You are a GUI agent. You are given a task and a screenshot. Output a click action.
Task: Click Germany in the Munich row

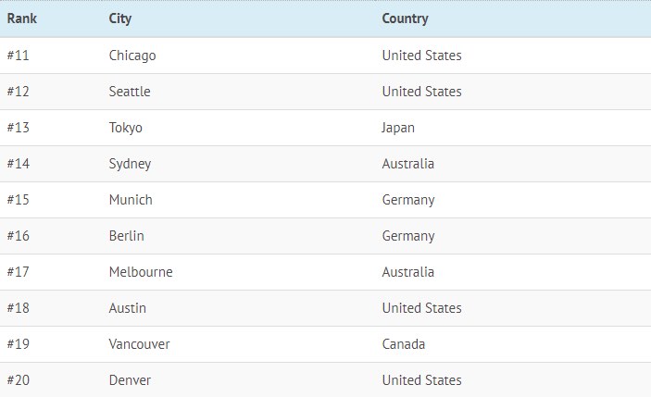(408, 200)
